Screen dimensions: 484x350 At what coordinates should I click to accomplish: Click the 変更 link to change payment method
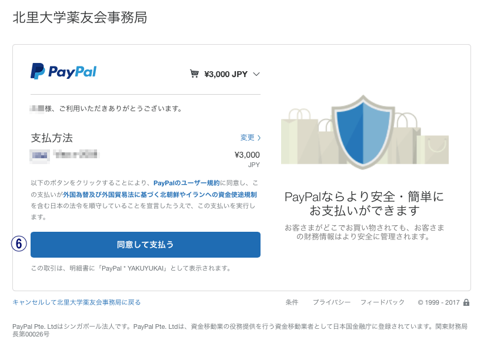tap(251, 137)
